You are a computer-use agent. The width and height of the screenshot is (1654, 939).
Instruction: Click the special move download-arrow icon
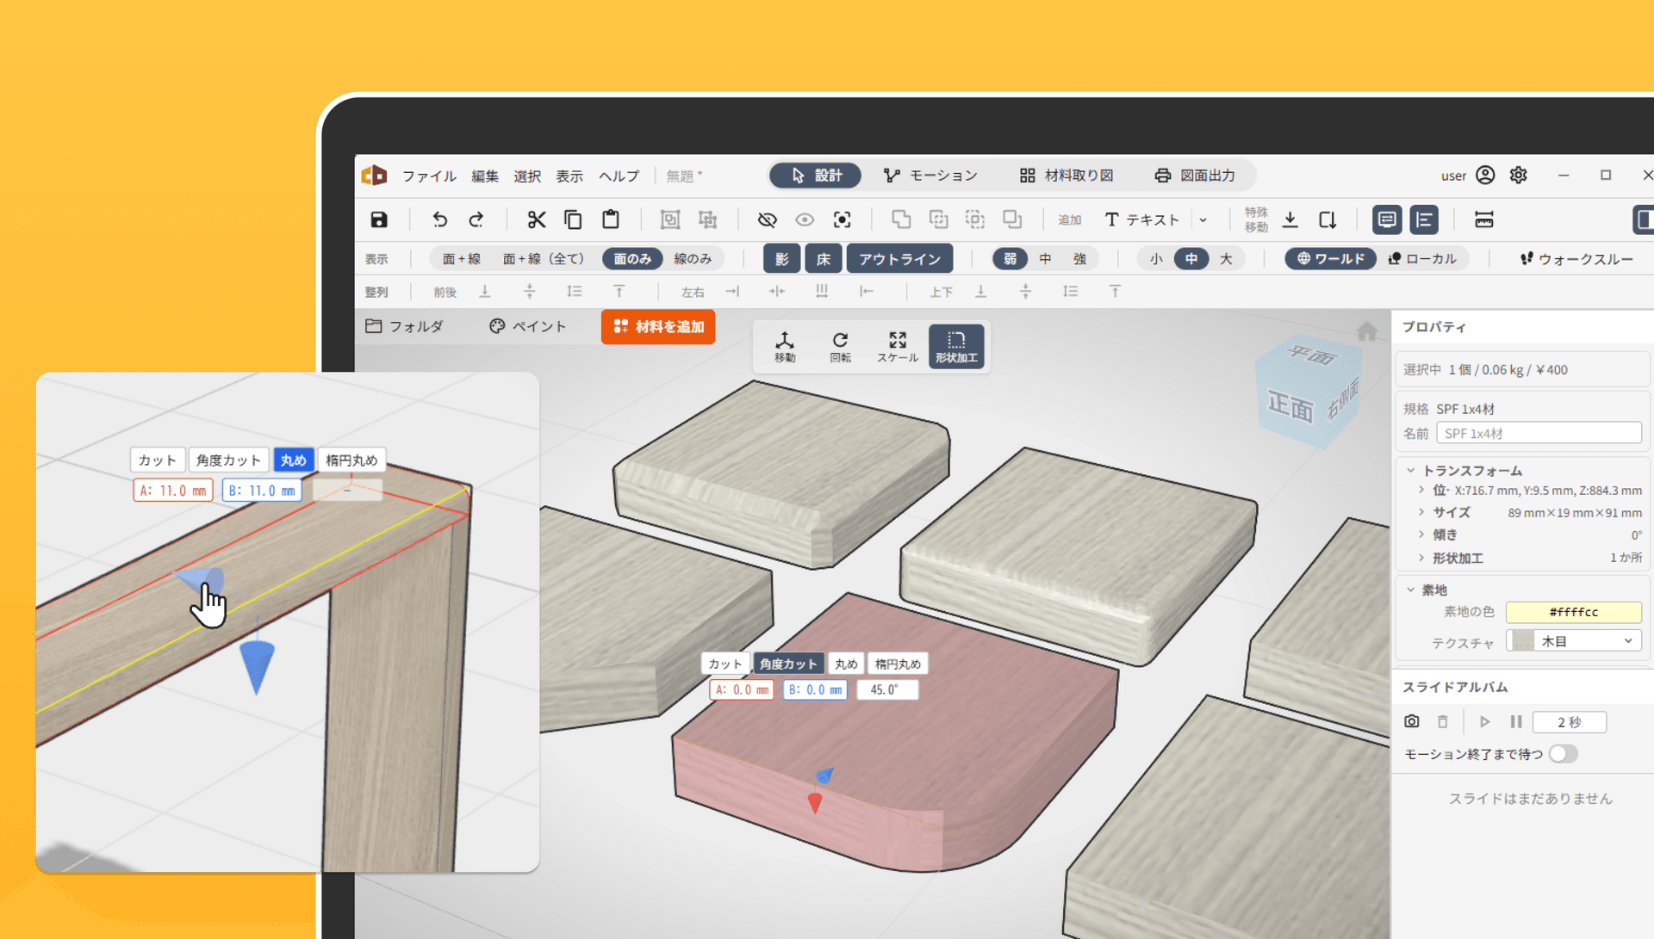(x=1290, y=219)
